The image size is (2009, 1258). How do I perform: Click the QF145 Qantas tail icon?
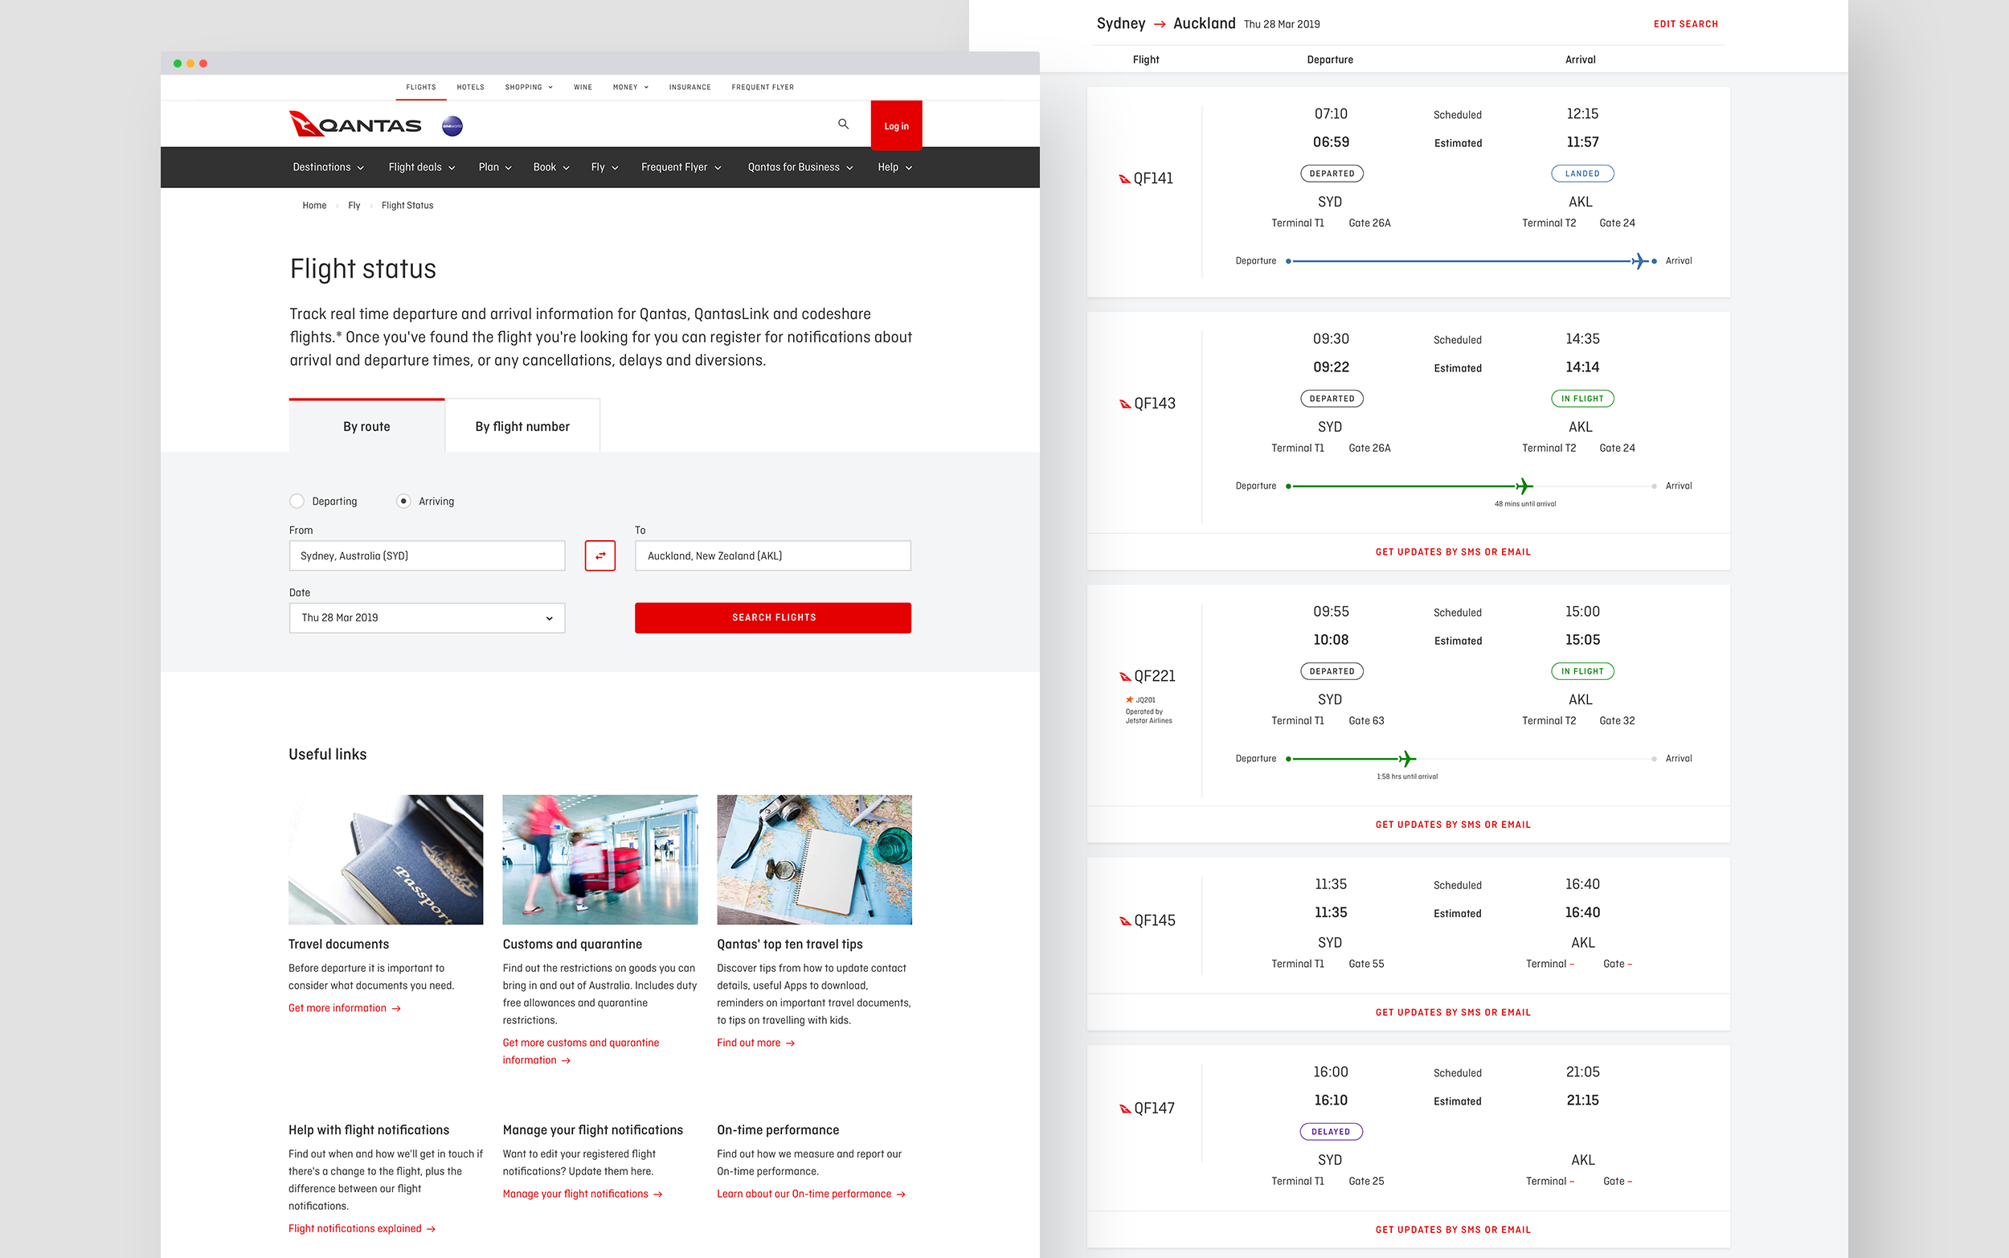(x=1125, y=921)
